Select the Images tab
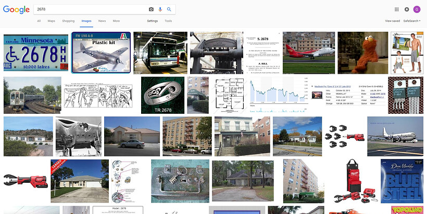This screenshot has width=427, height=214. pos(86,21)
